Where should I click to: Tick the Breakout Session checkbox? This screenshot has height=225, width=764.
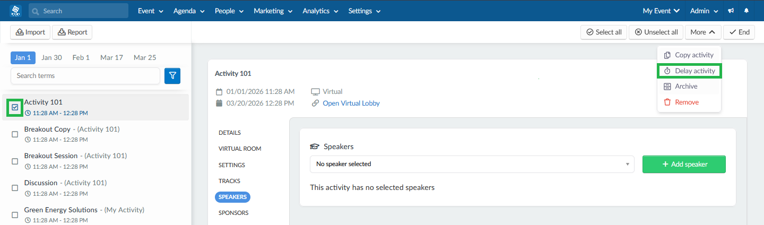15,161
